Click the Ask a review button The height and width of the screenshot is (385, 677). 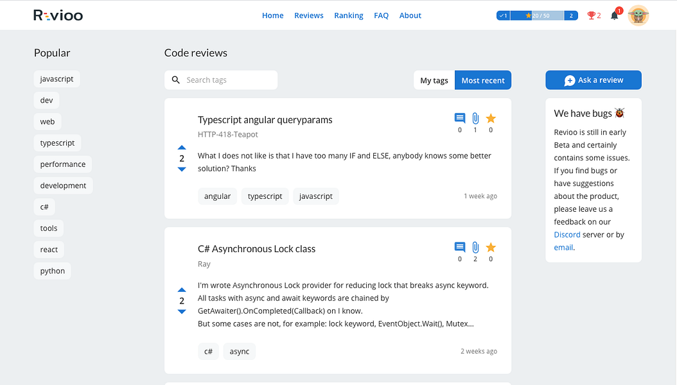pyautogui.click(x=593, y=80)
